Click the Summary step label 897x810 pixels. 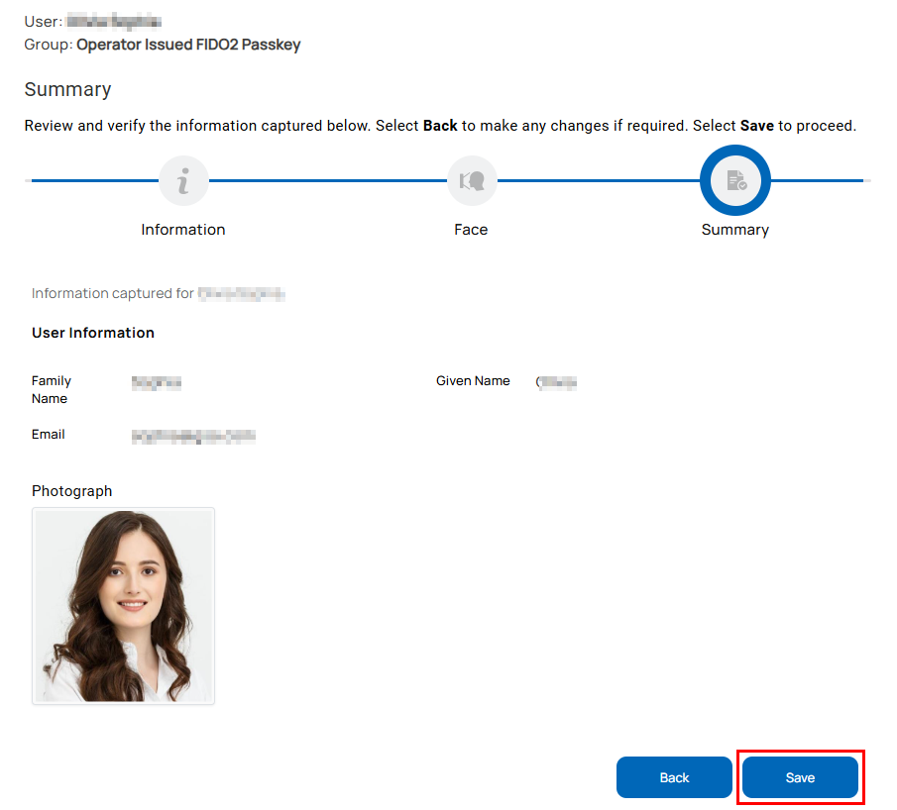pos(734,229)
